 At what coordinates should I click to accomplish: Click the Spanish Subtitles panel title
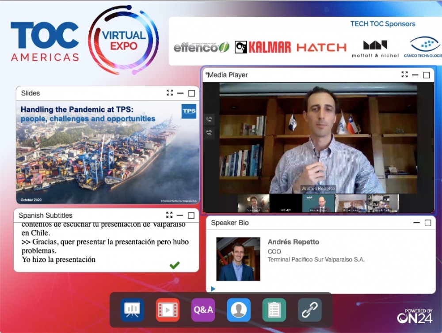coord(46,215)
